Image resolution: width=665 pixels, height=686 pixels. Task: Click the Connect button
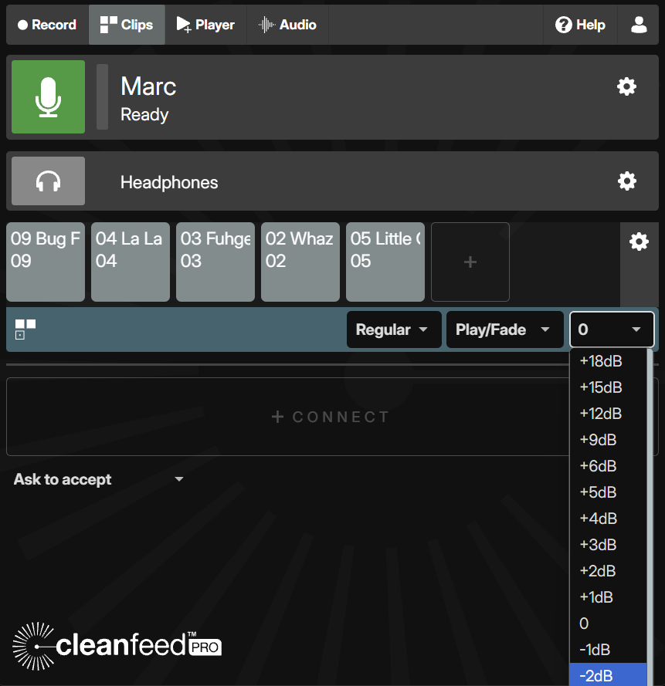[331, 417]
